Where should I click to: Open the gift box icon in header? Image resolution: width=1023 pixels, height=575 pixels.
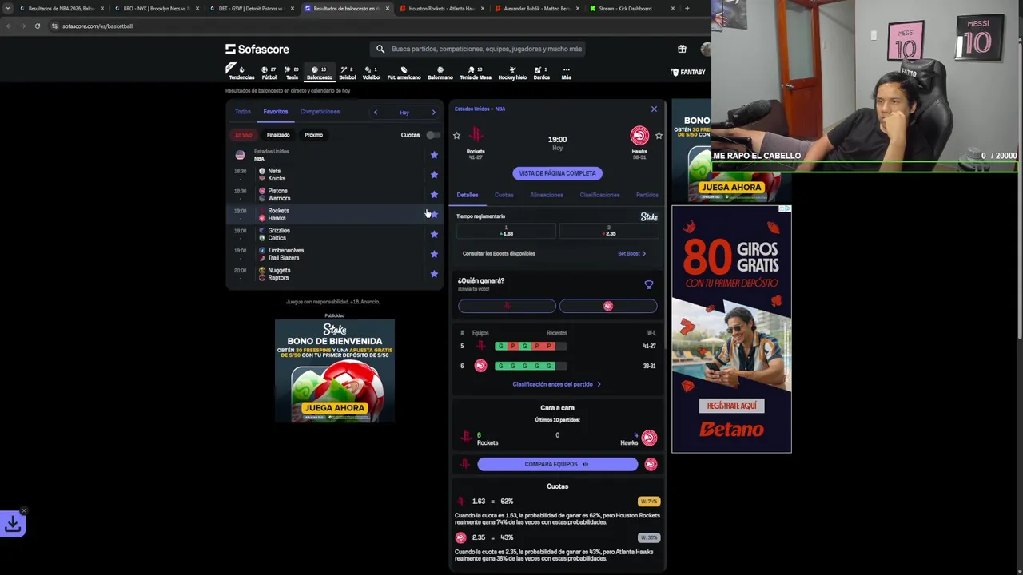682,49
